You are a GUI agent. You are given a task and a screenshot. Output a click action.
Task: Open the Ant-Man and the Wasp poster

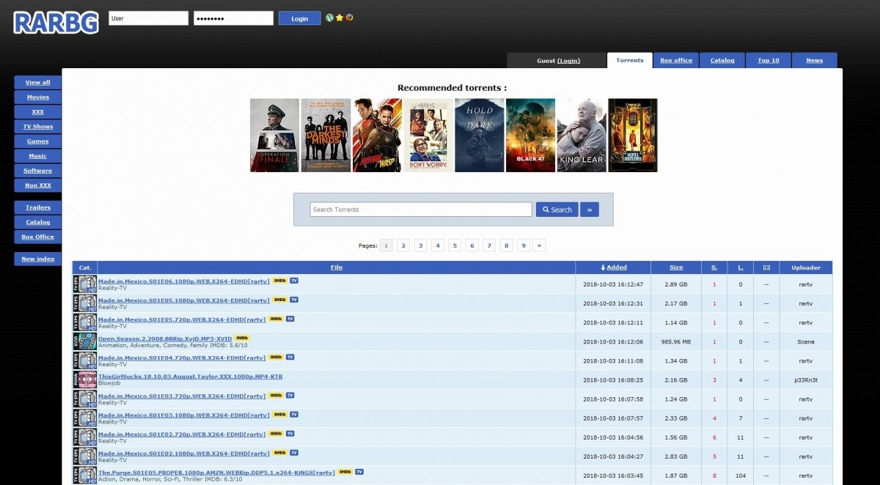pos(377,136)
